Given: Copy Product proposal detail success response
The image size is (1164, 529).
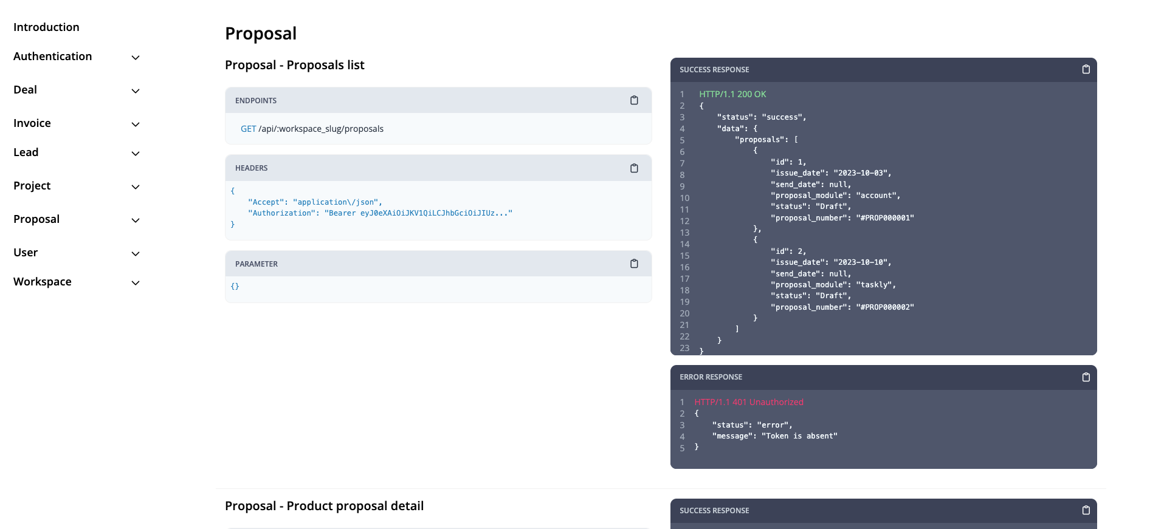Looking at the screenshot, I should [1086, 510].
